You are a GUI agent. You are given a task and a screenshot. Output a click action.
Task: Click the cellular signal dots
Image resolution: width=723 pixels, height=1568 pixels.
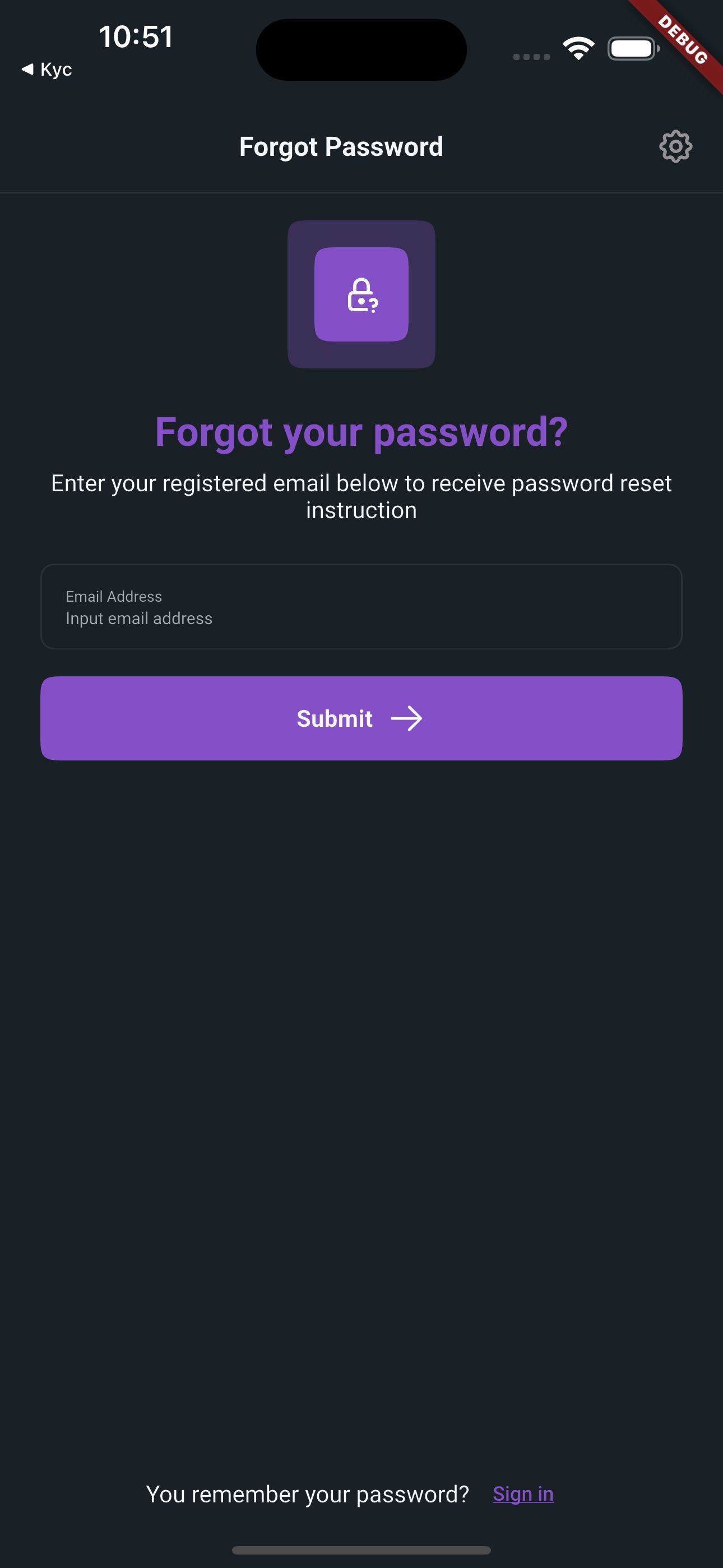(531, 57)
